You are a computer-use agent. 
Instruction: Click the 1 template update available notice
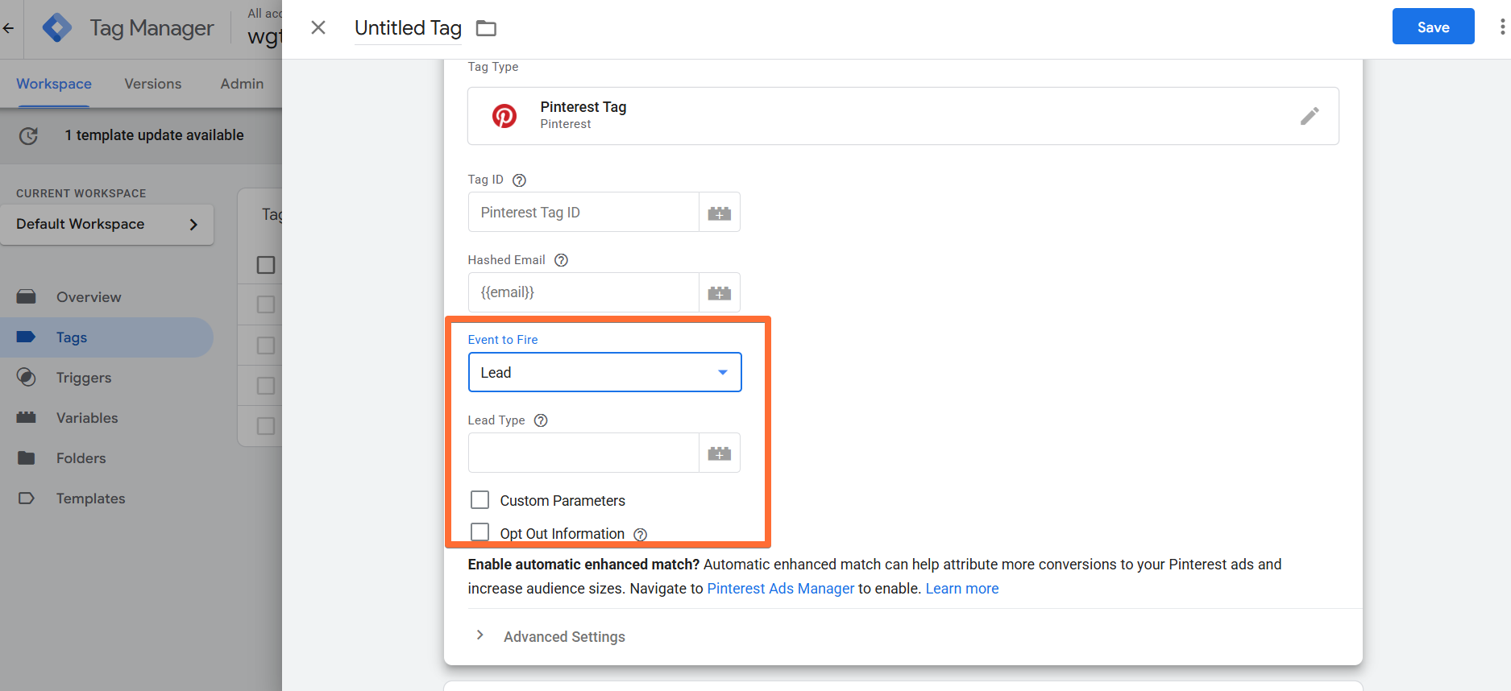[154, 135]
